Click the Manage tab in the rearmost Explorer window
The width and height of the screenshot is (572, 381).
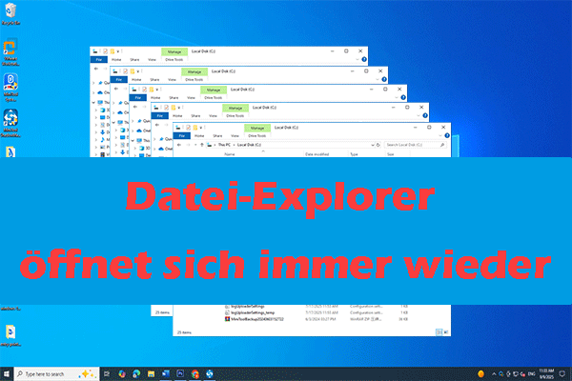174,51
